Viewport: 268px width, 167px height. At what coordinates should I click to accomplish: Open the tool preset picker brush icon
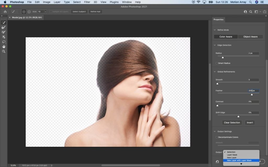[13, 11]
